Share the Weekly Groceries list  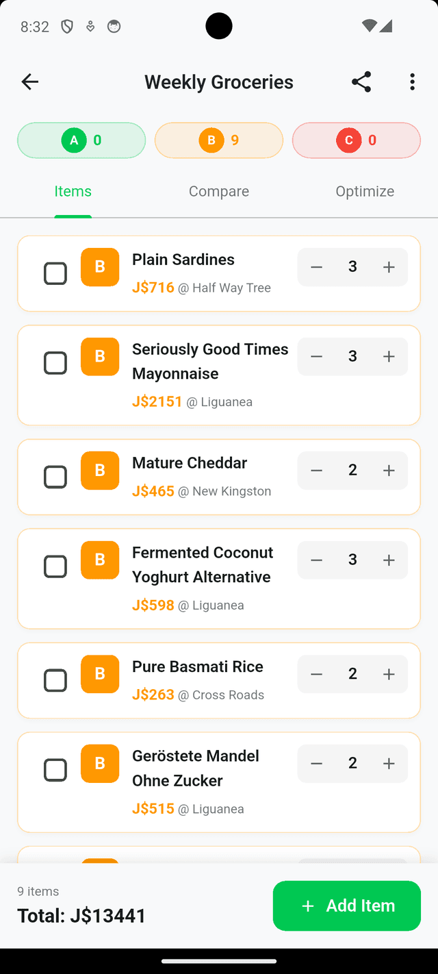[x=361, y=82]
